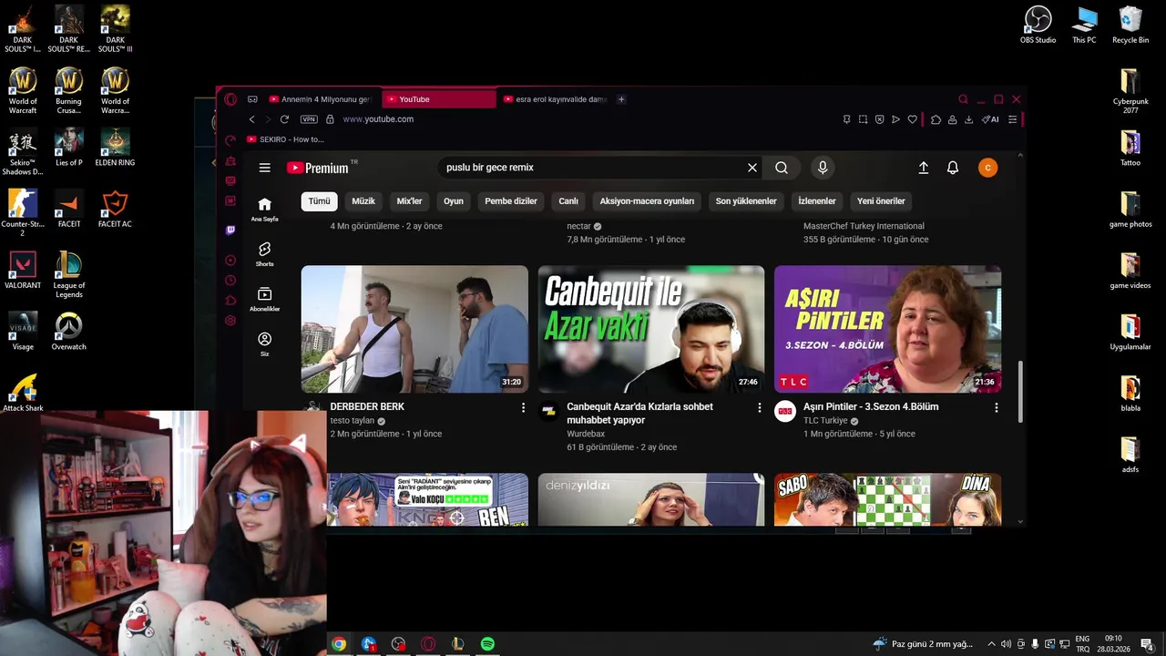Open more options for Aşırı Pintiler video
The image size is (1166, 656).
[996, 408]
